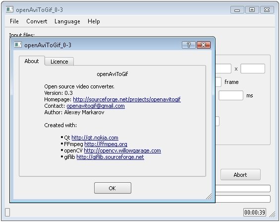Follow the ffmpeg.org link

click(106, 144)
